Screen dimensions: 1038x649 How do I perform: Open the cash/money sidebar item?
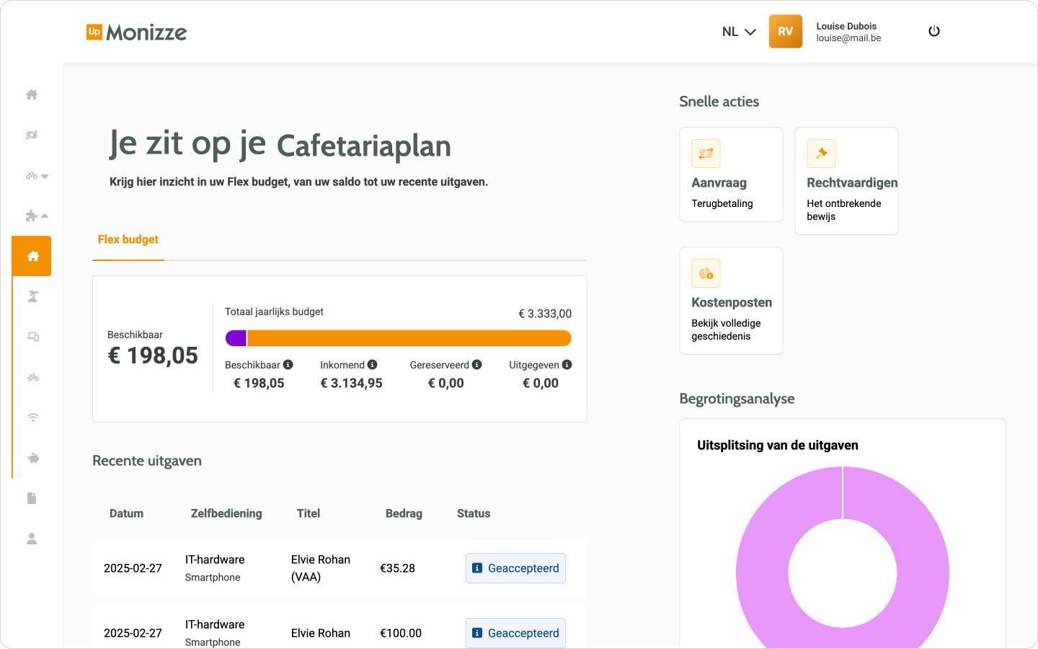pos(32,135)
